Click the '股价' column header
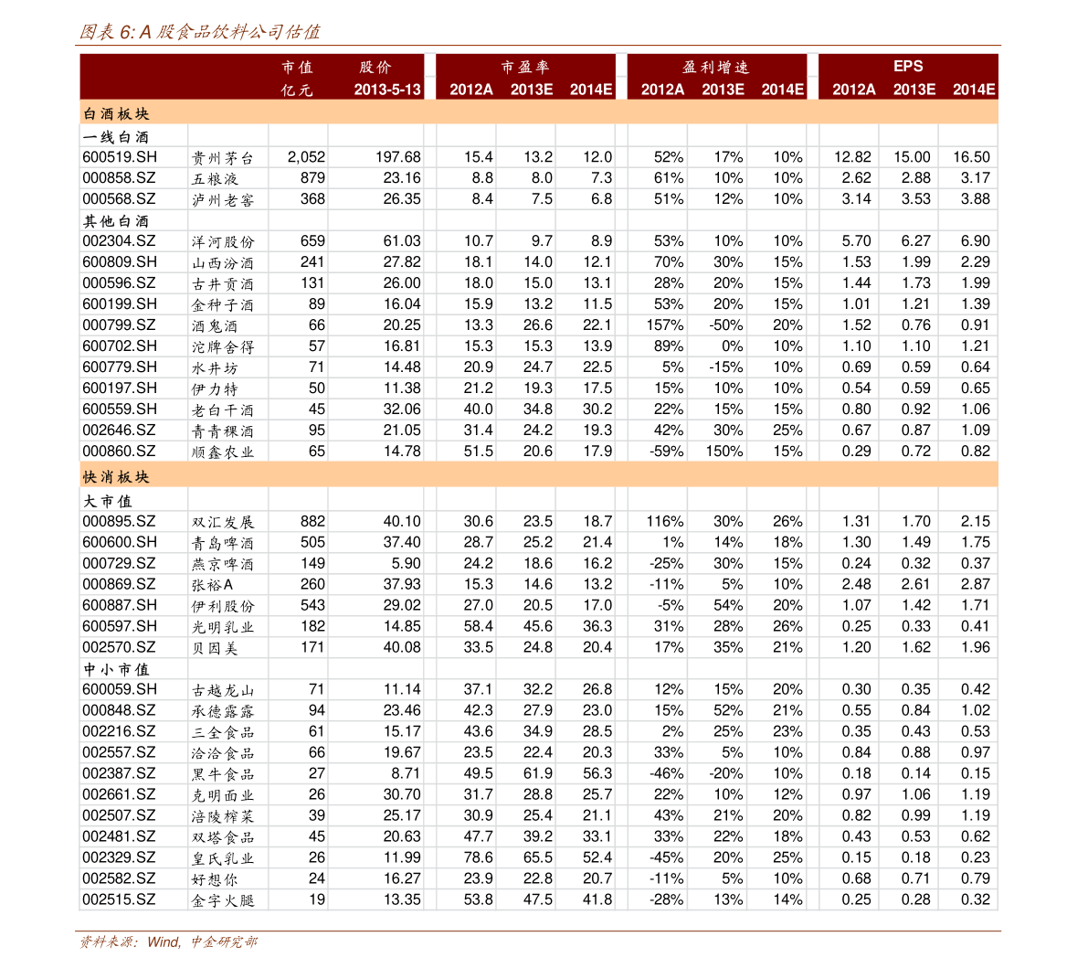1088x968 pixels. [375, 68]
